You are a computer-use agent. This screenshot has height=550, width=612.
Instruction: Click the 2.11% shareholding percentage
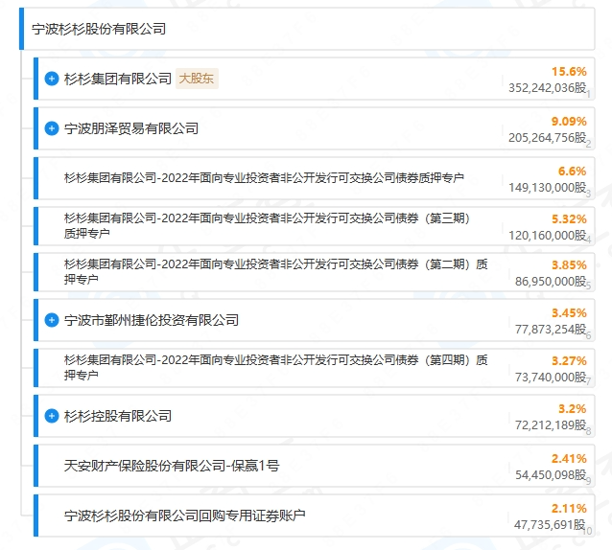click(569, 509)
